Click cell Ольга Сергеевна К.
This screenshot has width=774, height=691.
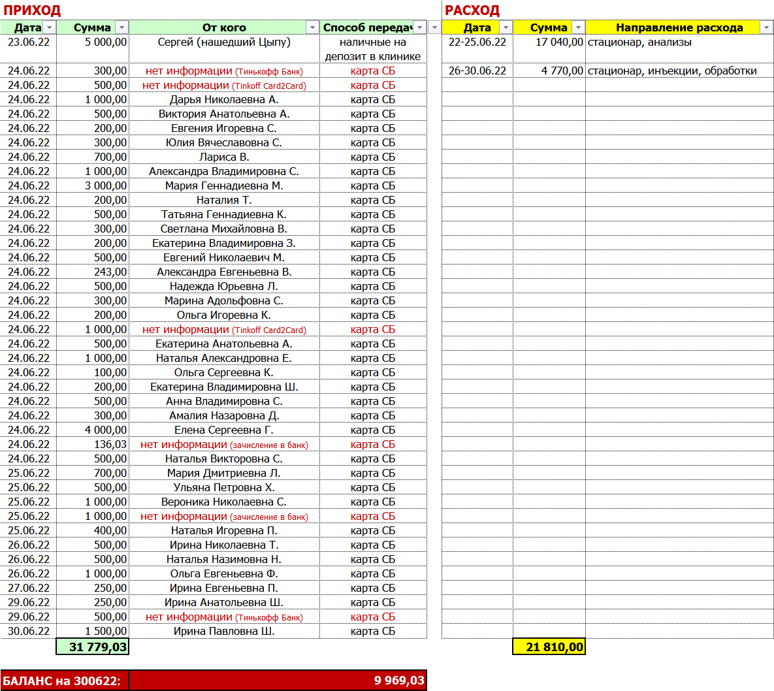point(224,372)
